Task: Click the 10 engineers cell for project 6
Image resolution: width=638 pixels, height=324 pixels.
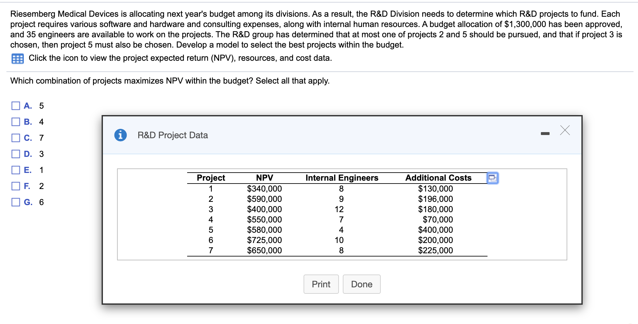Action: [339, 240]
